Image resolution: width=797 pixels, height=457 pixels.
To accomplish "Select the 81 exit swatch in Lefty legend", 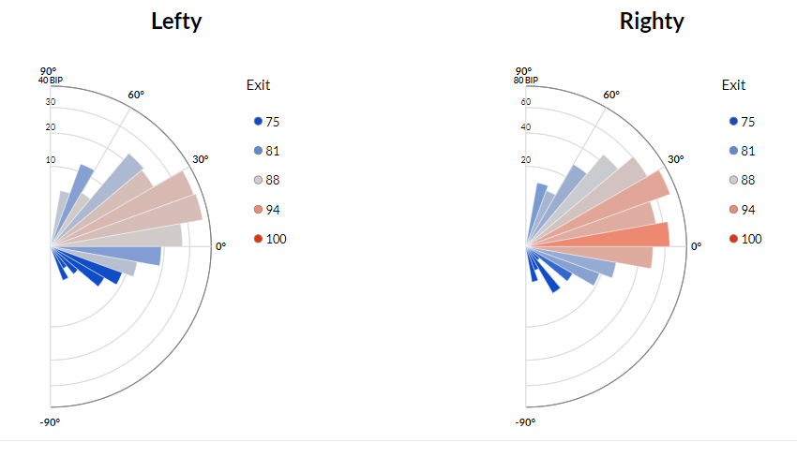I will pos(258,151).
